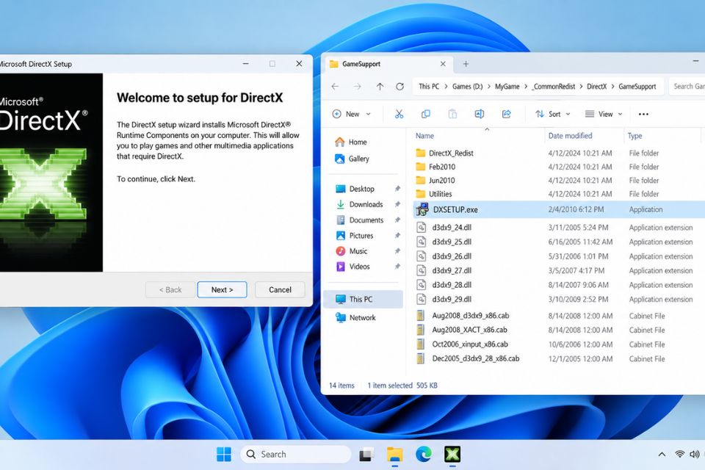Viewport: 705px width, 470px height.
Task: Expand chevron after MyGame breadcrumb
Action: click(x=526, y=87)
